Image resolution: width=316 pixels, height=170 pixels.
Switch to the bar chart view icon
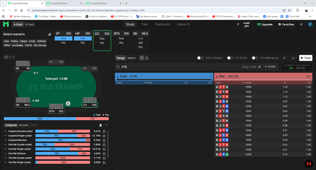coord(147,58)
